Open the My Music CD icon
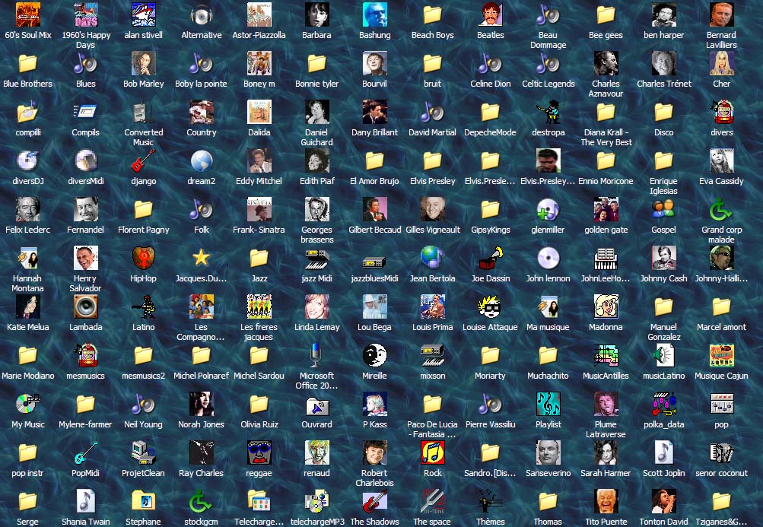This screenshot has width=763, height=527. click(x=27, y=404)
